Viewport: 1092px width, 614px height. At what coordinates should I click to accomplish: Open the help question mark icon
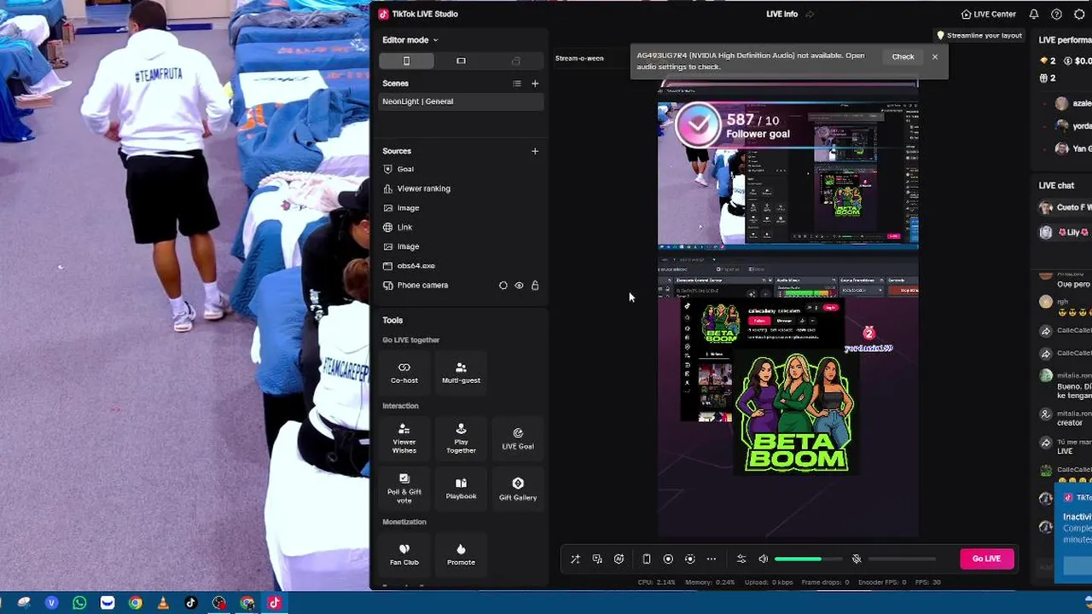pos(1056,14)
